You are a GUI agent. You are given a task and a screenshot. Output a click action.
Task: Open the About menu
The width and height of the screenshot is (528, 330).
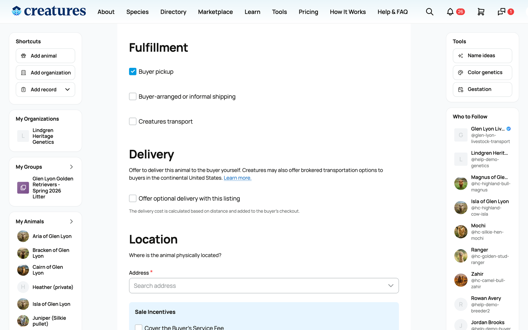pos(106,12)
